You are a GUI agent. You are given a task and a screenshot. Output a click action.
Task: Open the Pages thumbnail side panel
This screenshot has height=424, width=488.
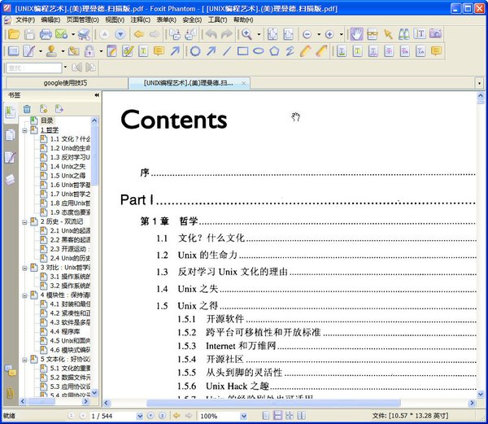[10, 134]
